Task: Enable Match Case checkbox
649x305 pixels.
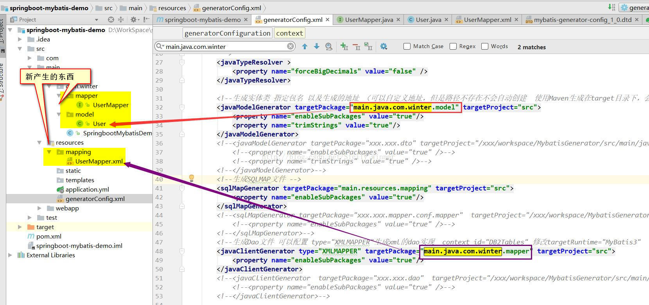Action: (x=407, y=47)
